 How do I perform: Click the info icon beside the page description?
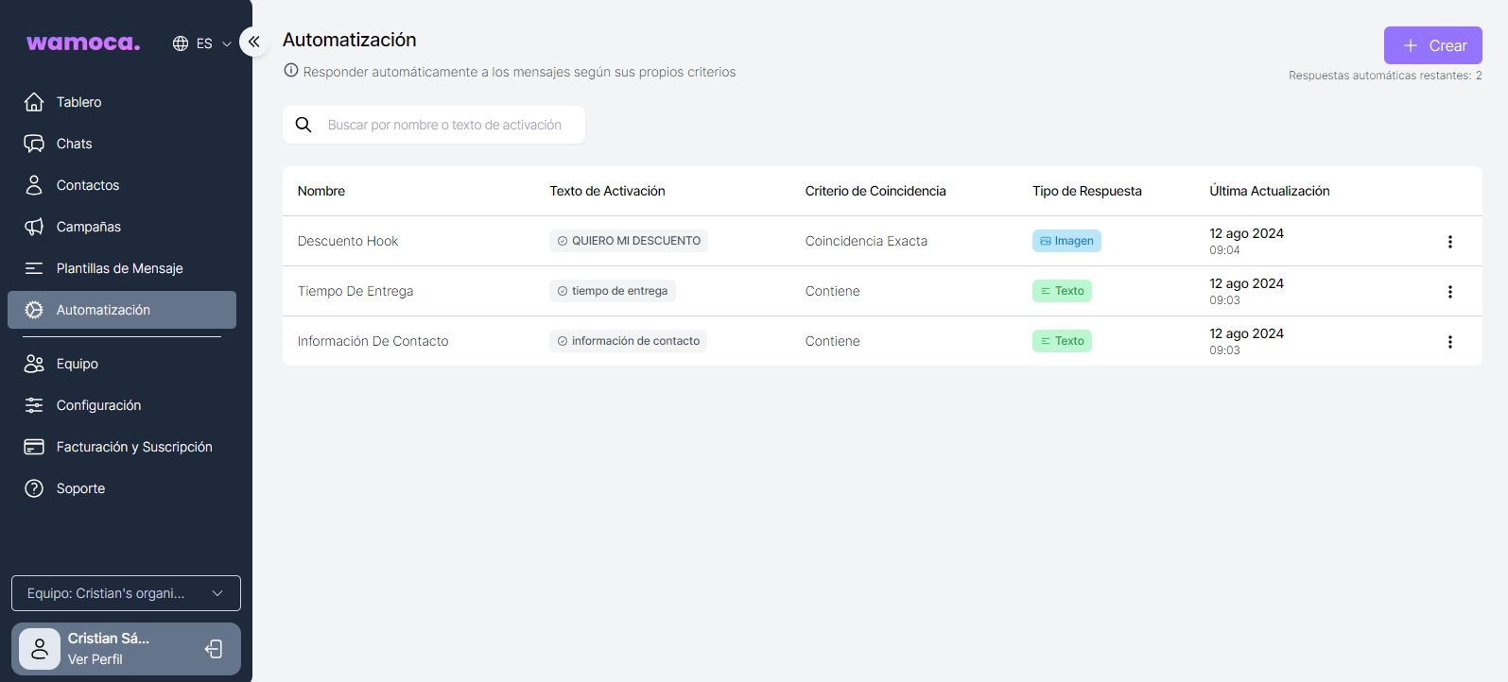coord(291,71)
